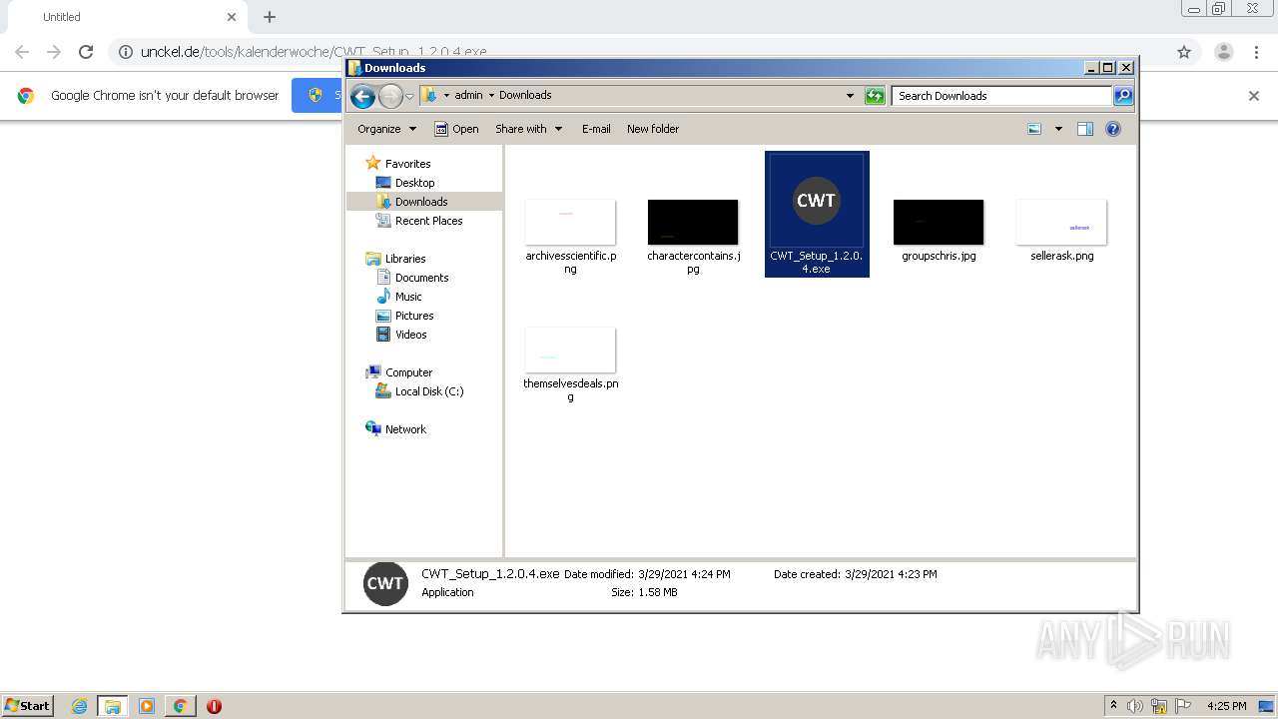Open recent locations dropdown beside nav arrows
The width and height of the screenshot is (1278, 719).
click(409, 96)
